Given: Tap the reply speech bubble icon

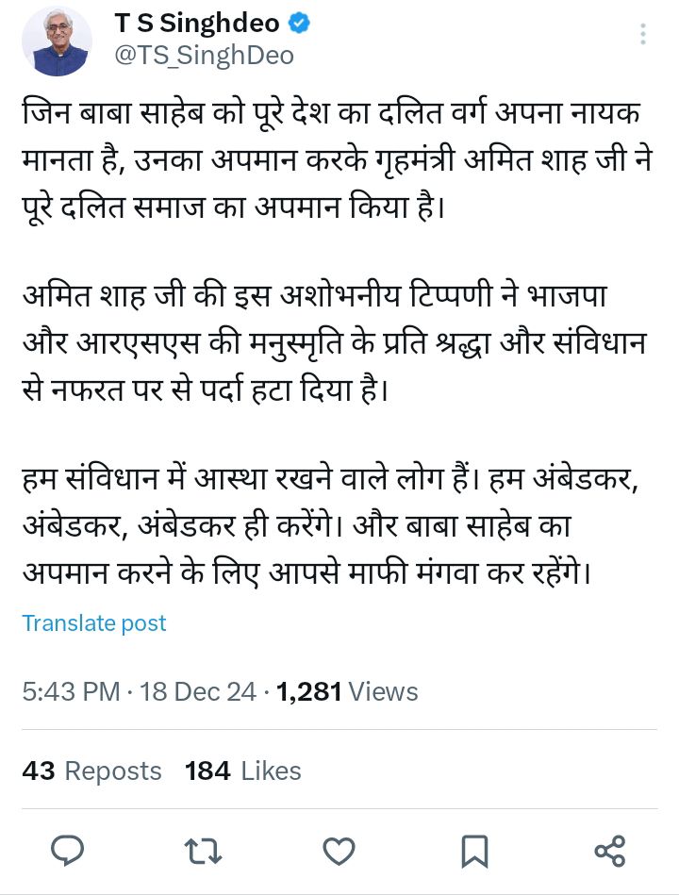Looking at the screenshot, I should click(67, 852).
